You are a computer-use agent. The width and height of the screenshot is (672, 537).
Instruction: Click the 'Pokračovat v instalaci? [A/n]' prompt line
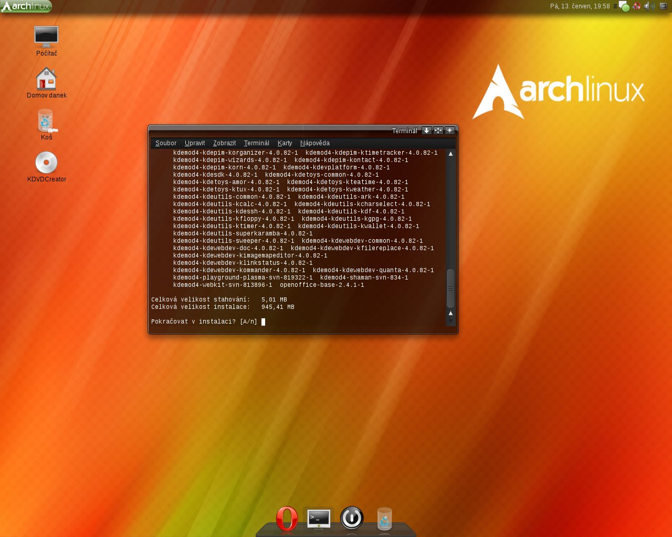pos(204,322)
